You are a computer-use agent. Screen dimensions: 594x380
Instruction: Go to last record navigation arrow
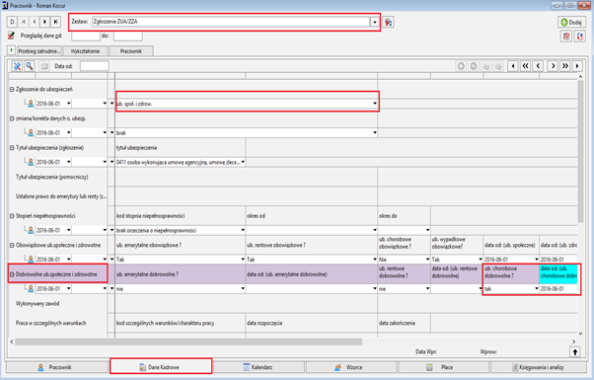tap(55, 22)
